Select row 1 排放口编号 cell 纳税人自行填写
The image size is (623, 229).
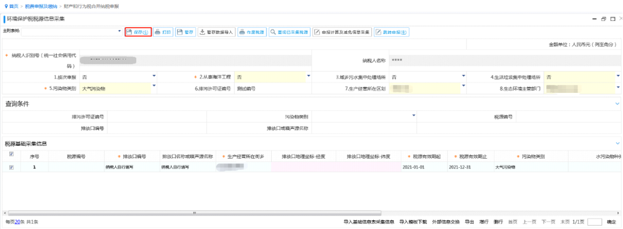click(132, 167)
